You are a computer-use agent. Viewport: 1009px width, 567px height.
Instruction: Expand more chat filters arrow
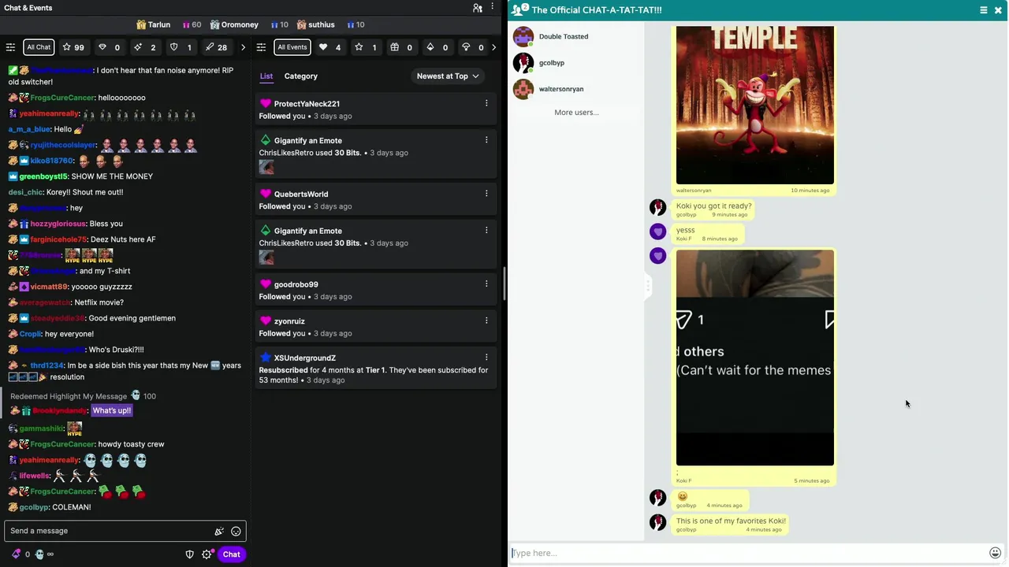tap(243, 47)
